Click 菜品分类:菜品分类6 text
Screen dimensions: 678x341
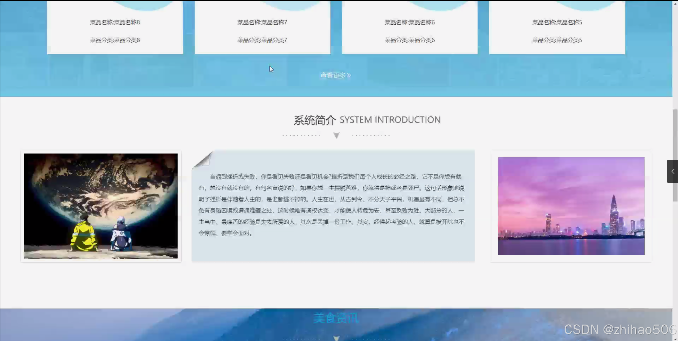click(409, 40)
